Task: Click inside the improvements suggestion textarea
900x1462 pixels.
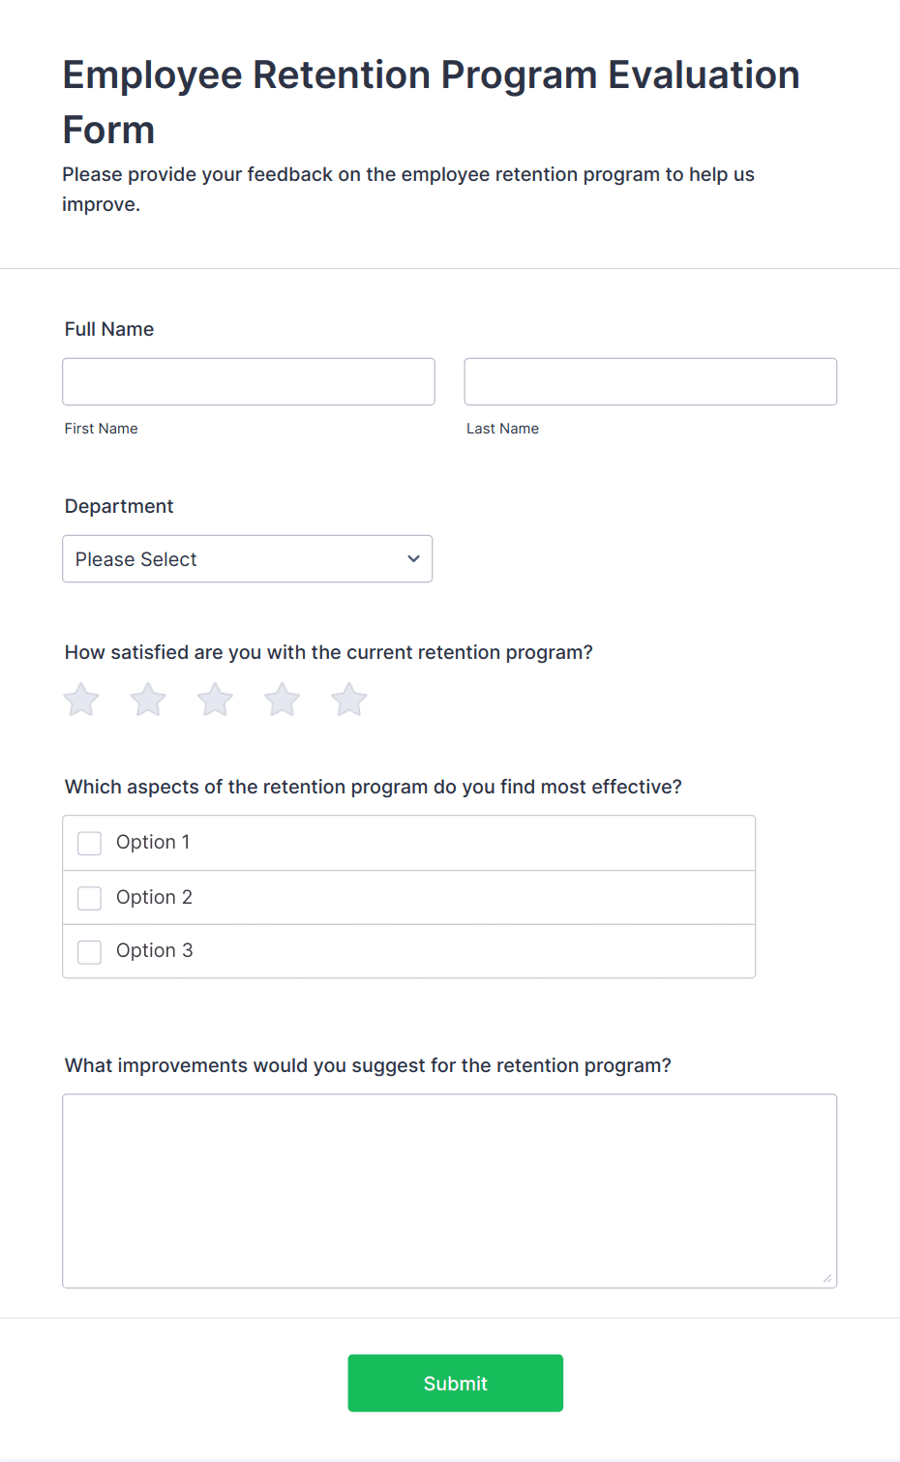Action: (450, 1191)
